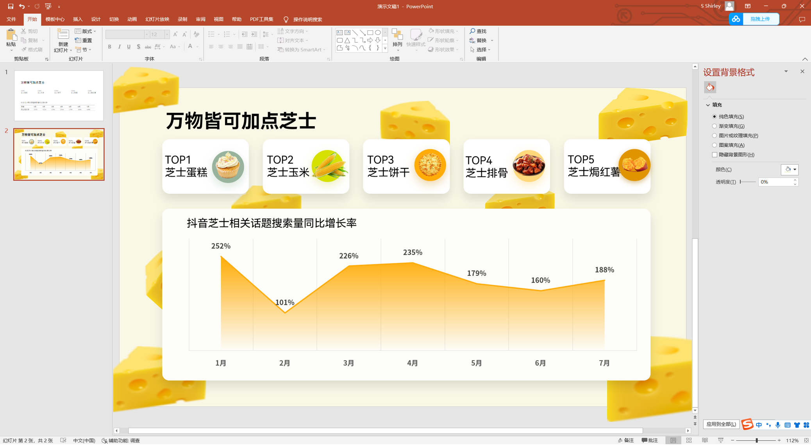Choose picture or texture fill option
Screen dimensions: 811x445
coord(715,136)
